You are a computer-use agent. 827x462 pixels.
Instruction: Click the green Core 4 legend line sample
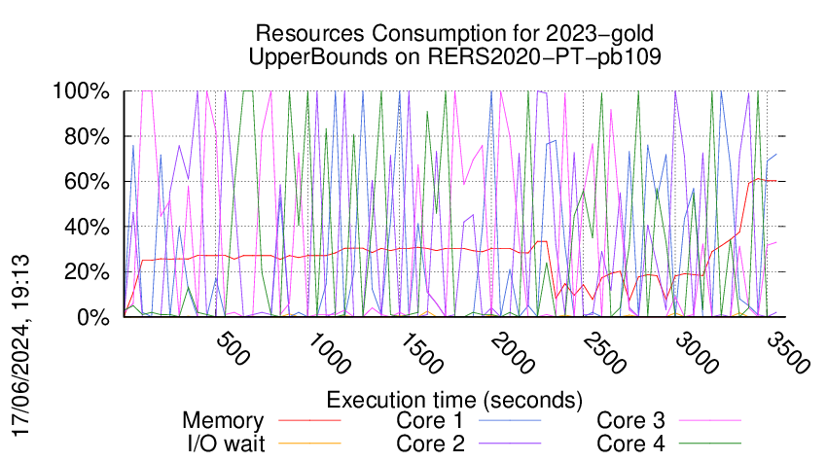coord(710,444)
